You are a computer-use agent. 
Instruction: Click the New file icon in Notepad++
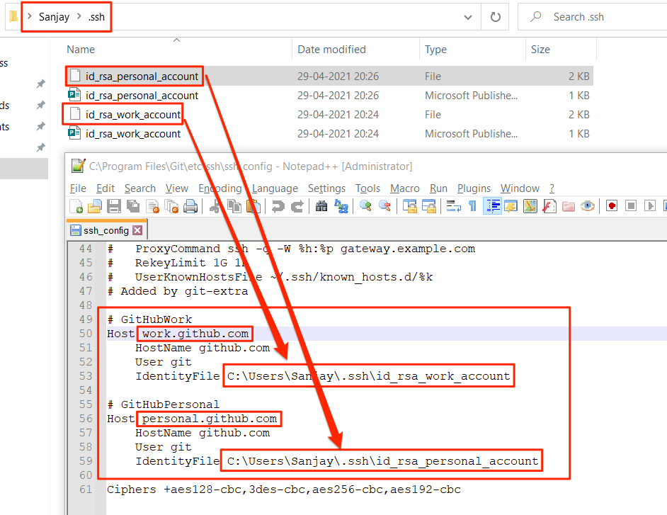[x=76, y=206]
